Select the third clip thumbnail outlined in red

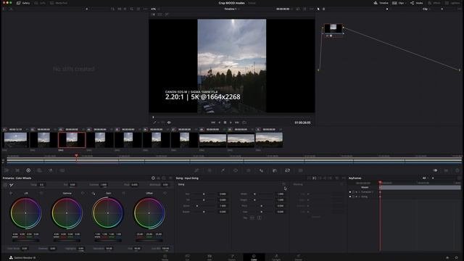click(72, 140)
